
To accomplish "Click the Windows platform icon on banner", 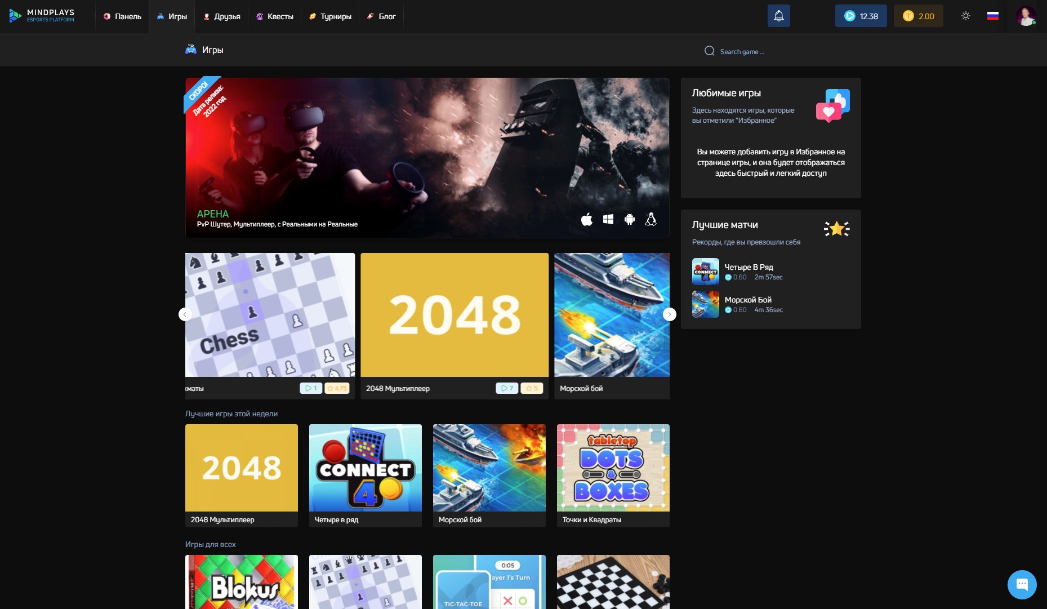I will point(608,220).
